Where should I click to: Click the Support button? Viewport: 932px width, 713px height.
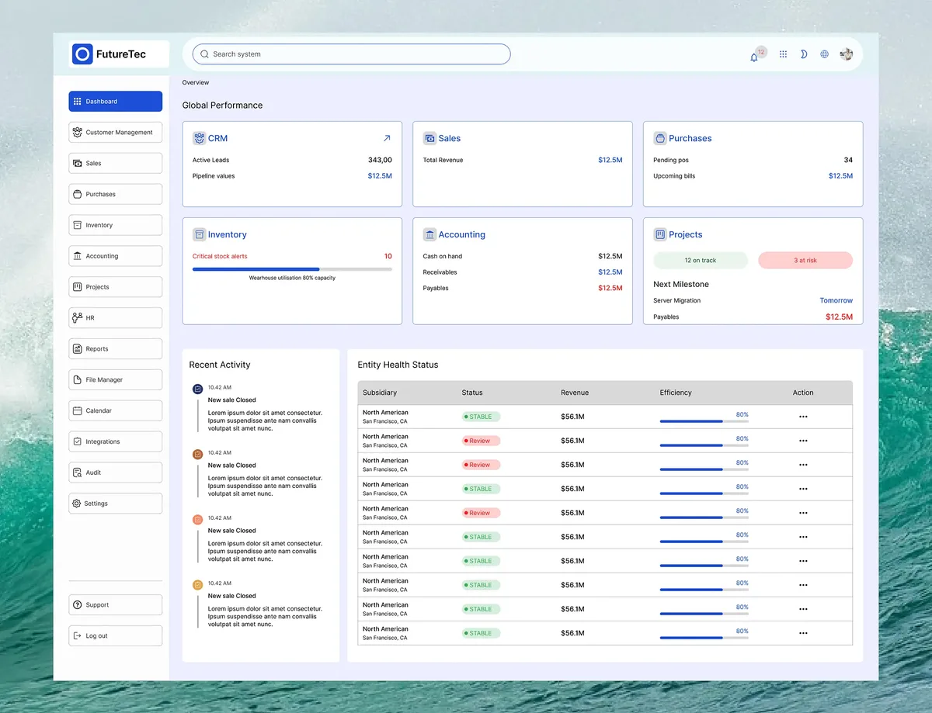pos(116,605)
